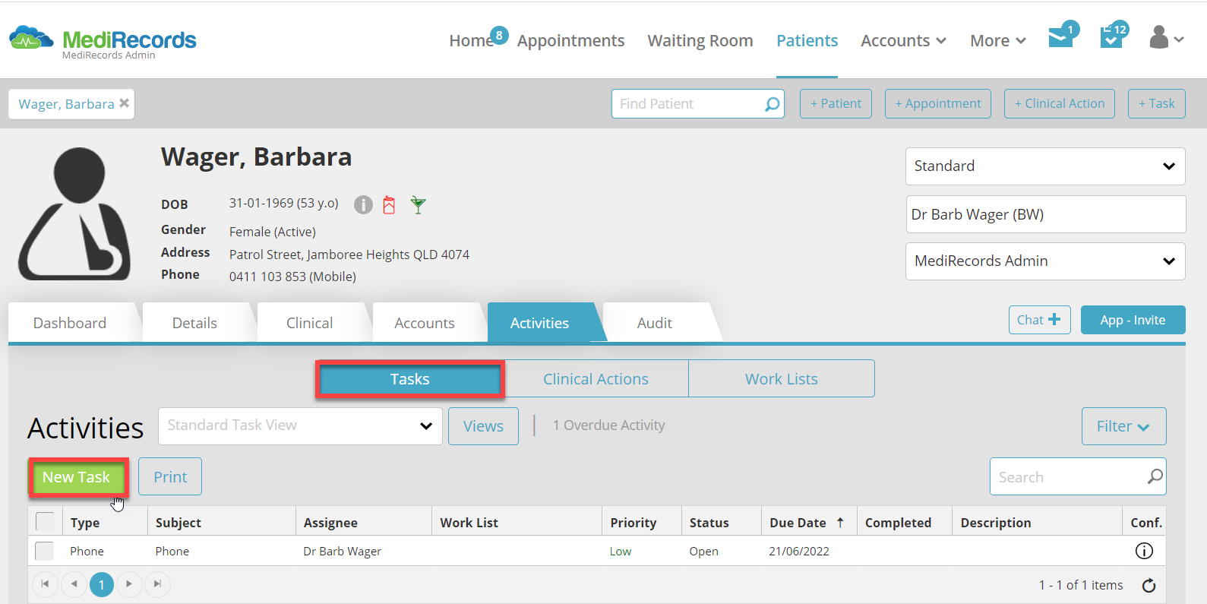Screen dimensions: 1207x604
Task: Click the activities search magnifier icon
Action: tap(1155, 476)
